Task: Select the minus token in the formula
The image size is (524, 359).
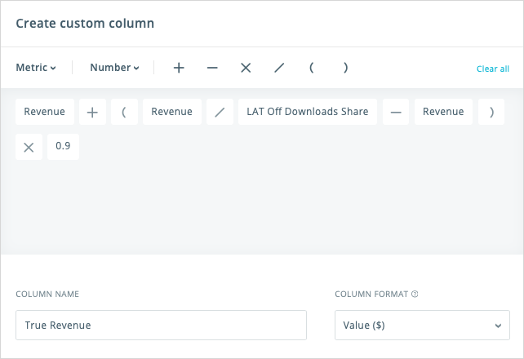Action: [x=396, y=112]
